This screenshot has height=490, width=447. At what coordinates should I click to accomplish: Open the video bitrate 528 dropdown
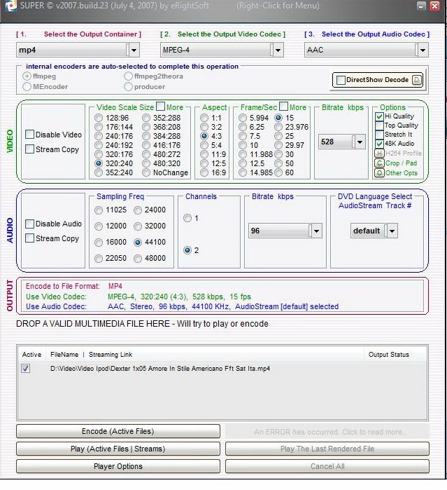(x=360, y=142)
